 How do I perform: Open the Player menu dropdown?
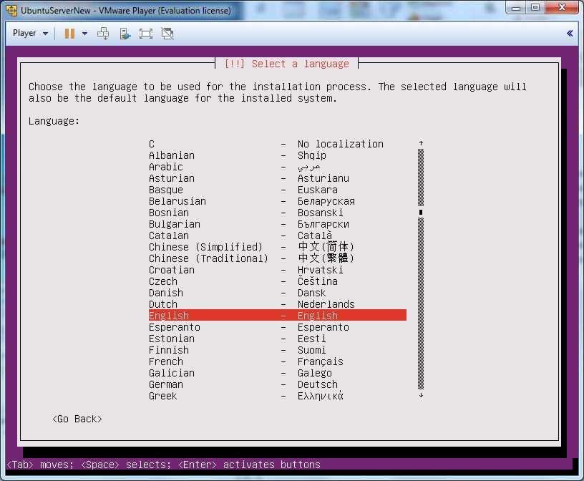(30, 34)
